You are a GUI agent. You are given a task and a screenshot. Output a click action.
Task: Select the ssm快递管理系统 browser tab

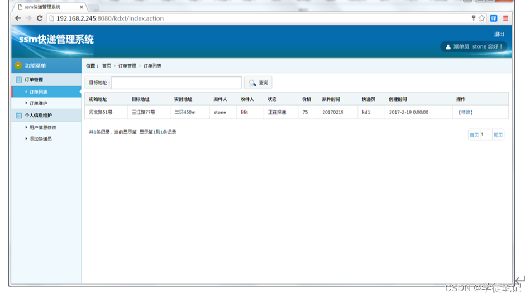pos(50,7)
